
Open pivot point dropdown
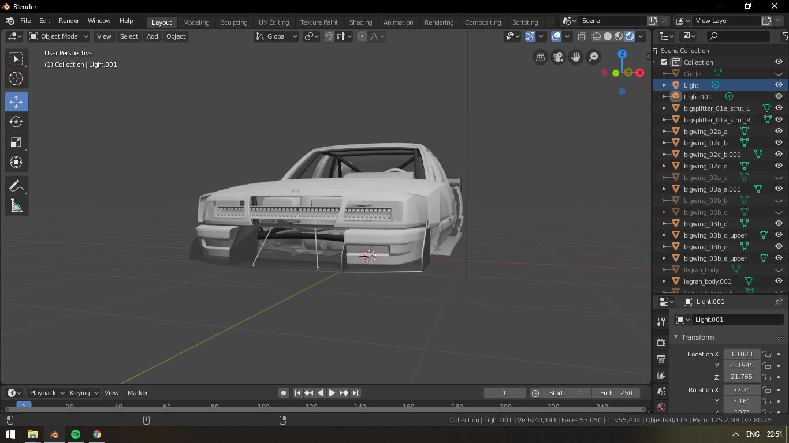click(x=312, y=36)
